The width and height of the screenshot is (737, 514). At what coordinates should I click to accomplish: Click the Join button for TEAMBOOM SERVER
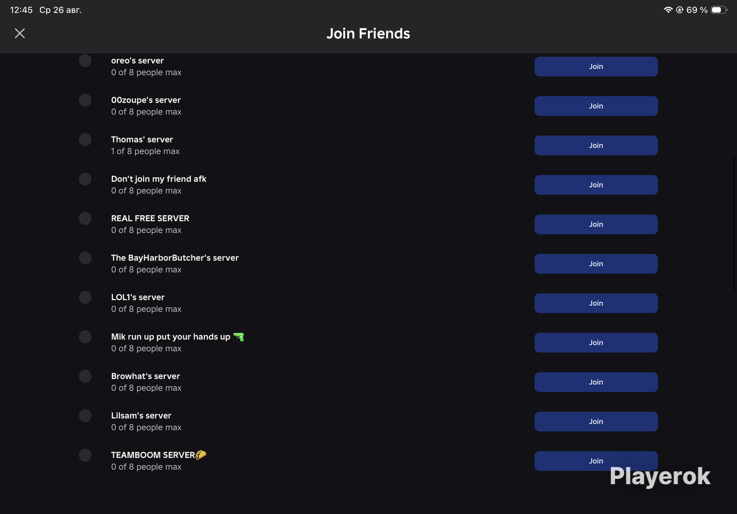(596, 461)
